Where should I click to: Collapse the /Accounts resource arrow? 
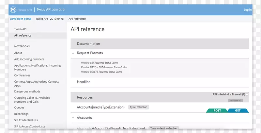[73, 118]
